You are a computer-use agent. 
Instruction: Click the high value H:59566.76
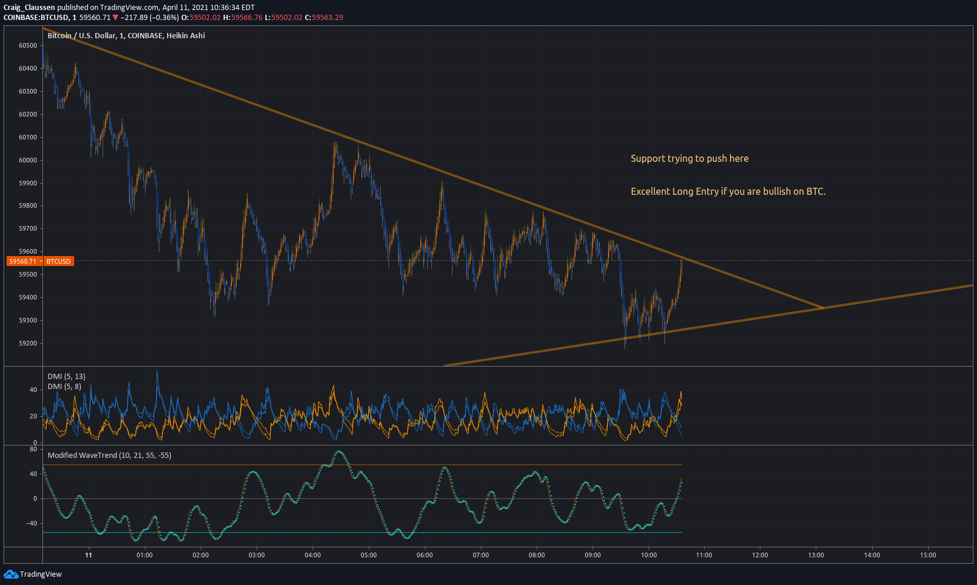tap(242, 18)
